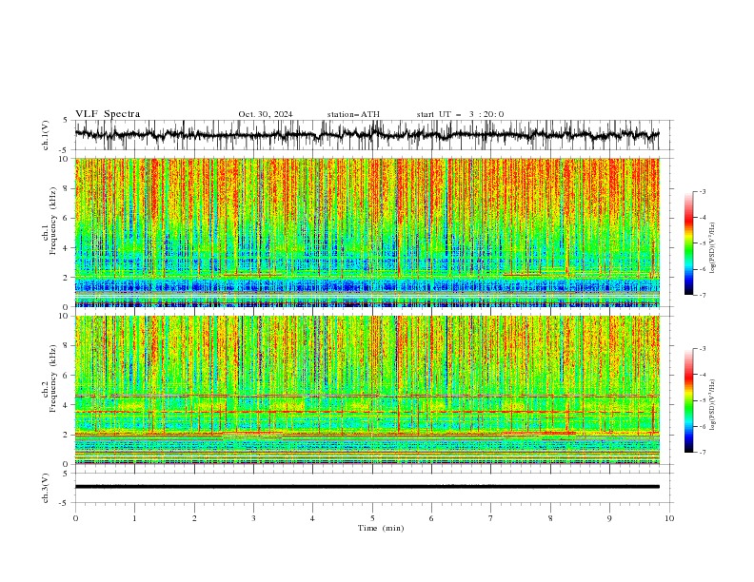Viewport: 754px width, 582px height.
Task: Click the "-3" label on the ch.1 colorbar
Action: 702,191
